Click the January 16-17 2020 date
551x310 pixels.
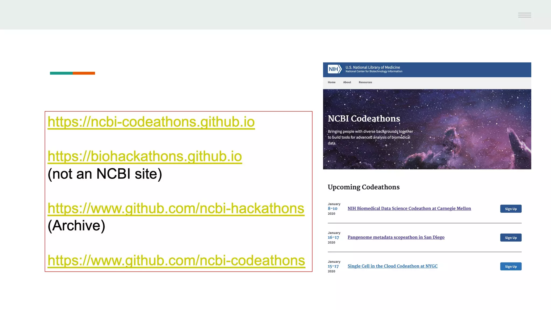click(x=334, y=238)
